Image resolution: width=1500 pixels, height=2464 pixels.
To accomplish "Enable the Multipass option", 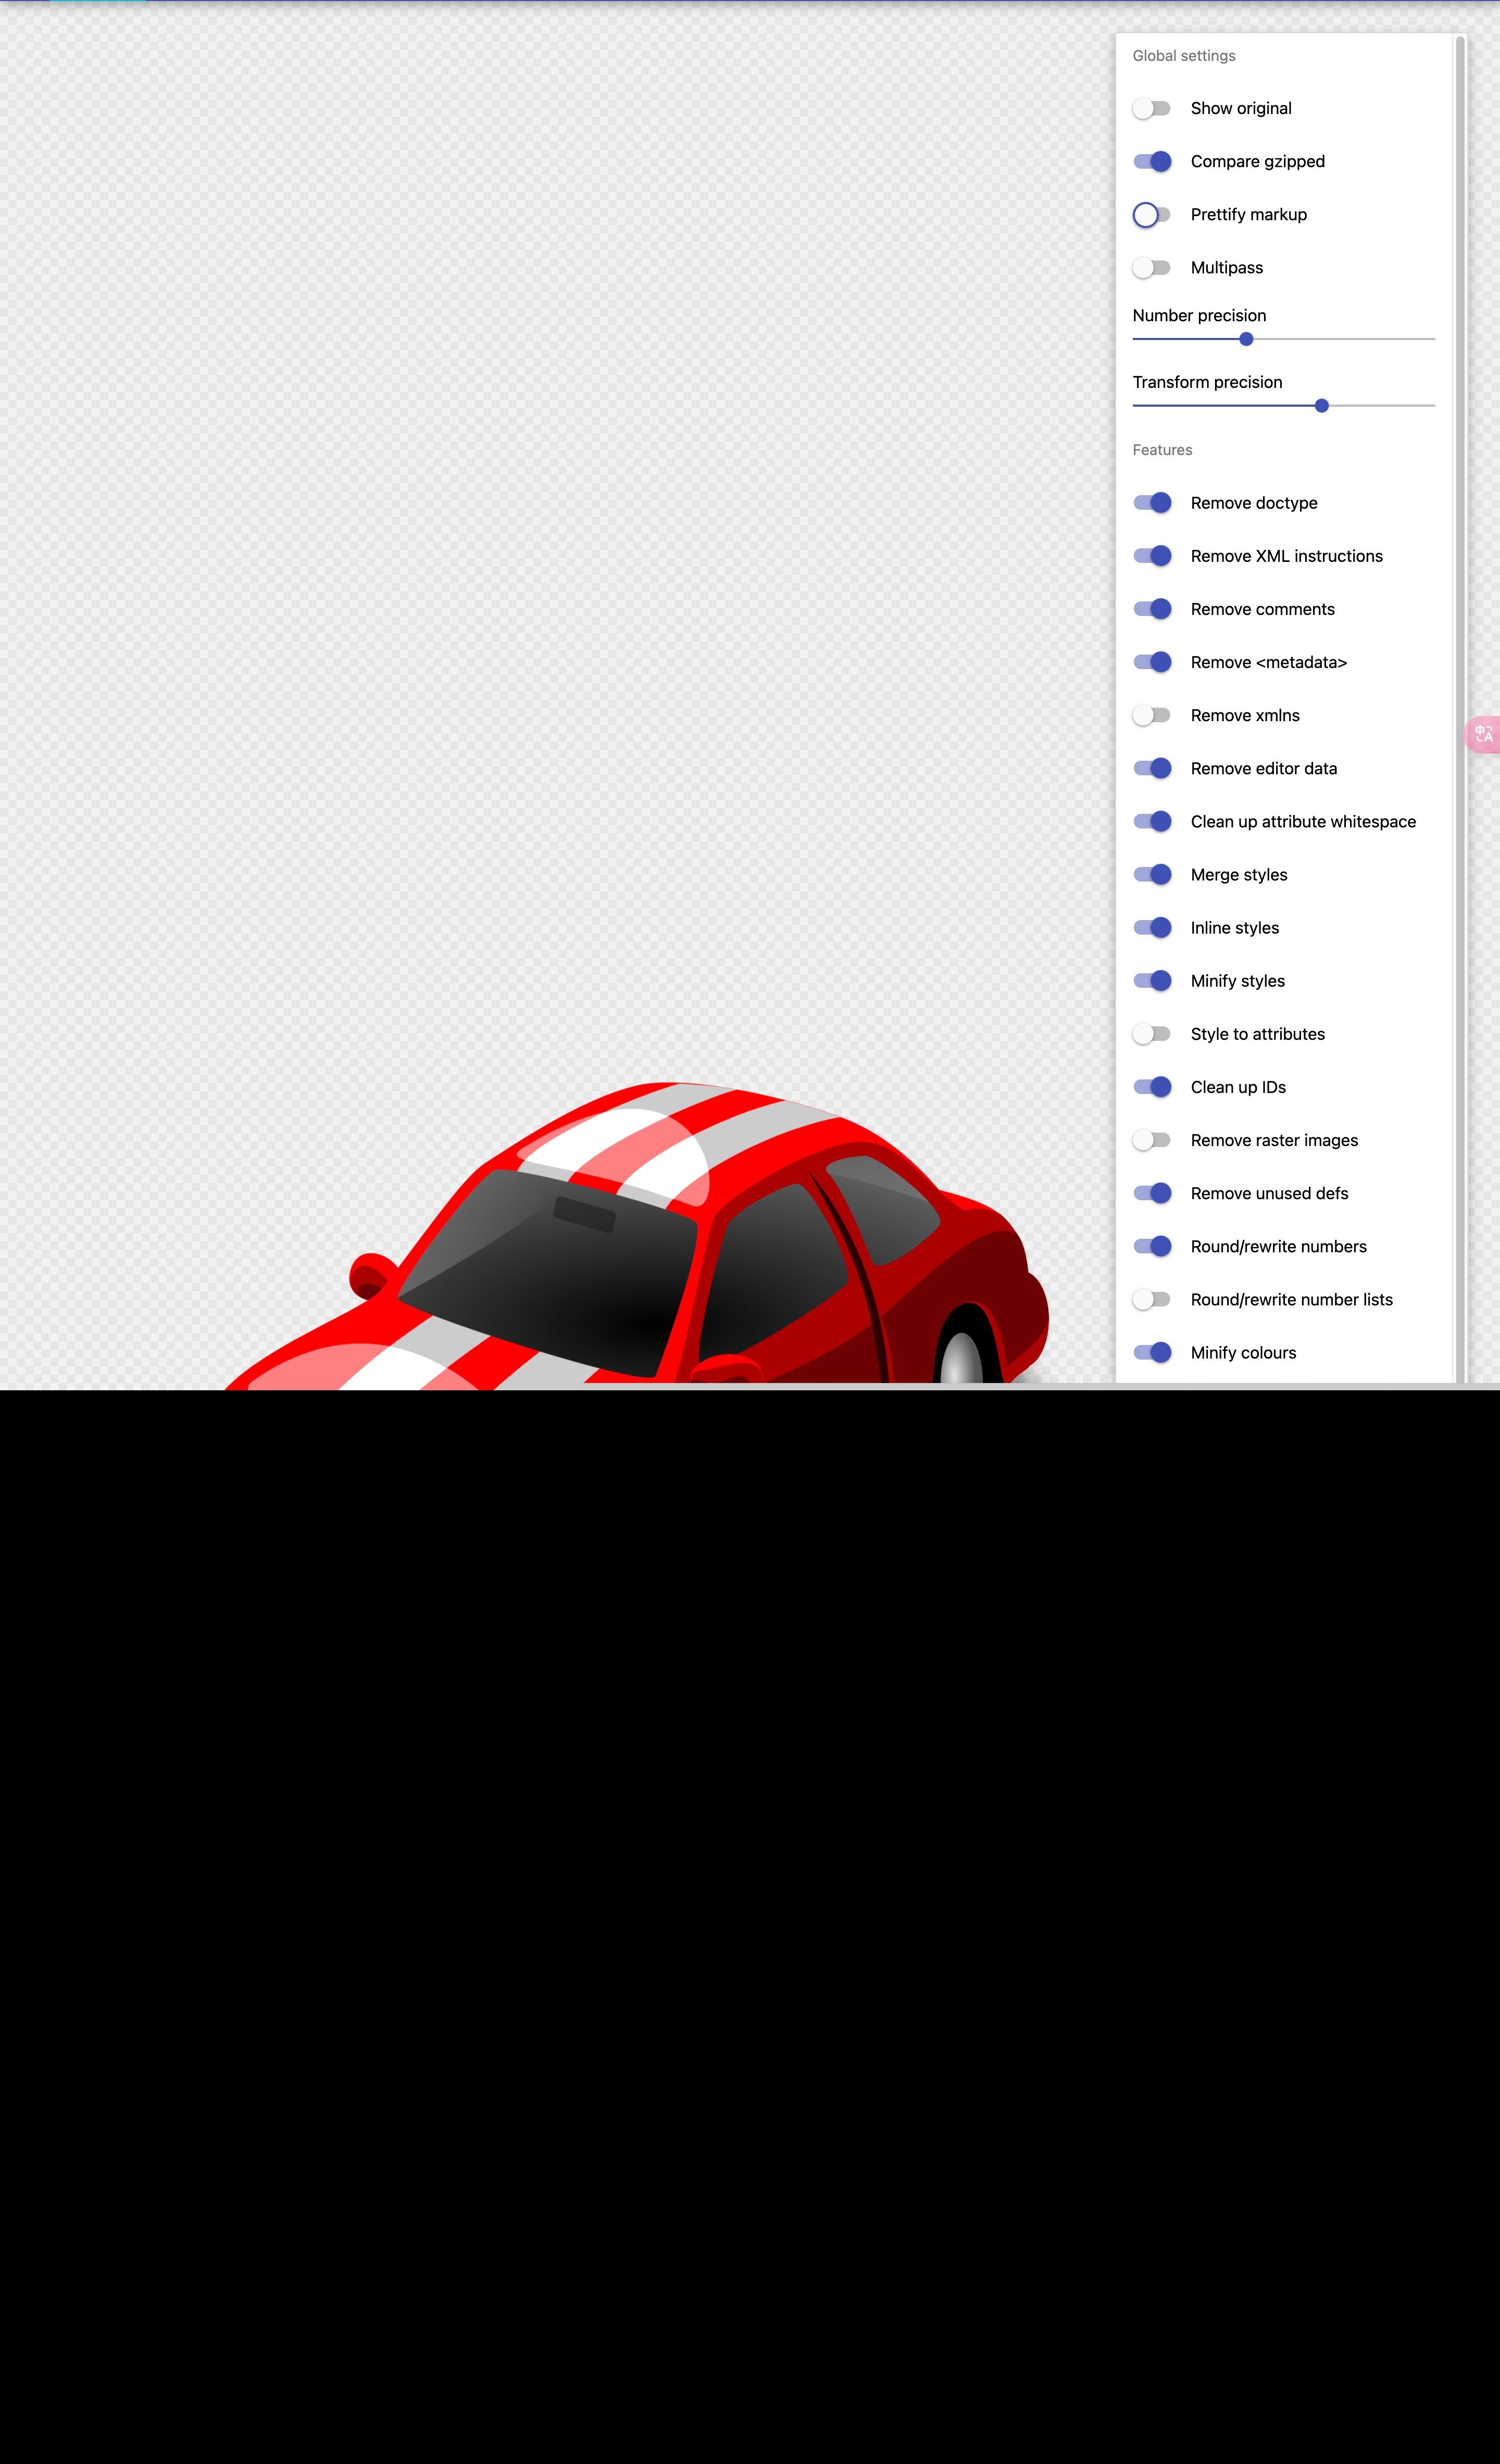I will coord(1151,268).
